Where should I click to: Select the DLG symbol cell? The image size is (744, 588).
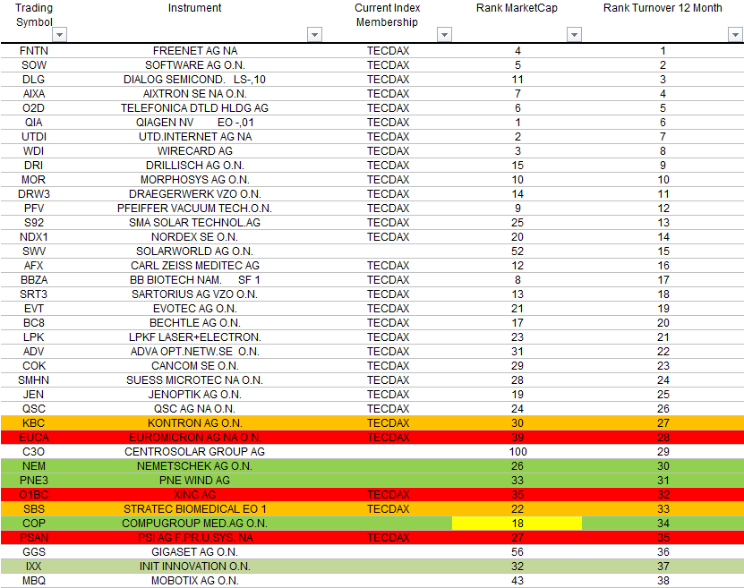[34, 79]
